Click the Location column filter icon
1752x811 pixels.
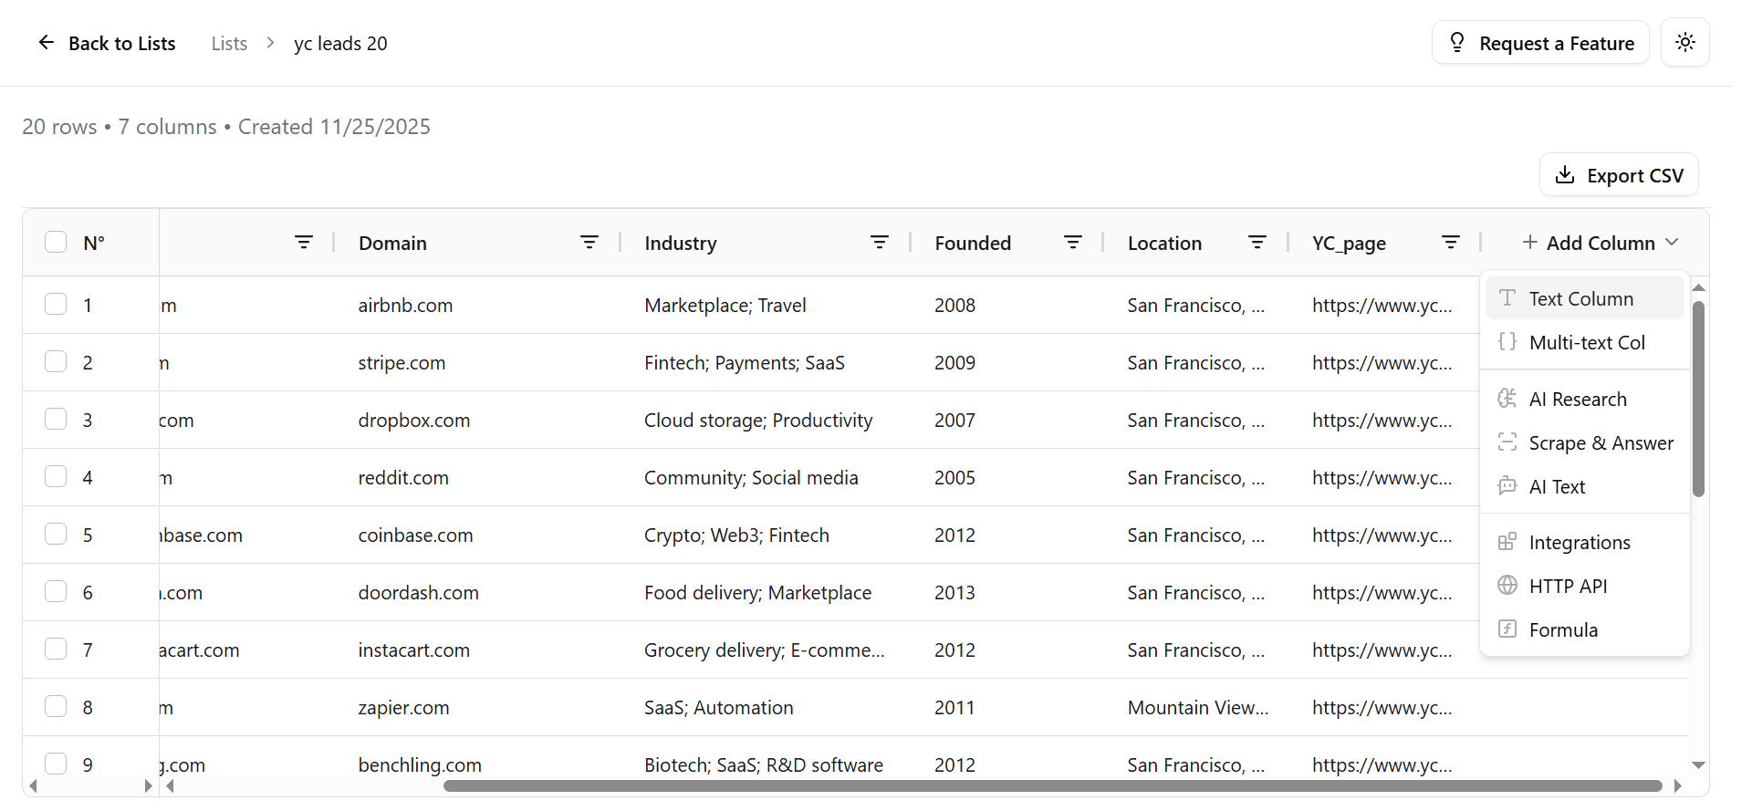1257,243
